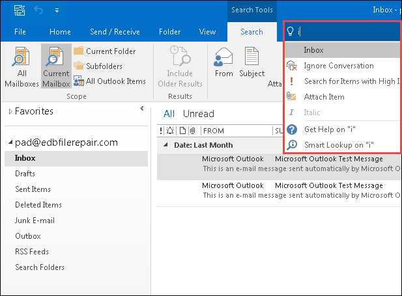The image size is (402, 296).
Task: Sort by Reminder bell column
Action: tap(170, 131)
